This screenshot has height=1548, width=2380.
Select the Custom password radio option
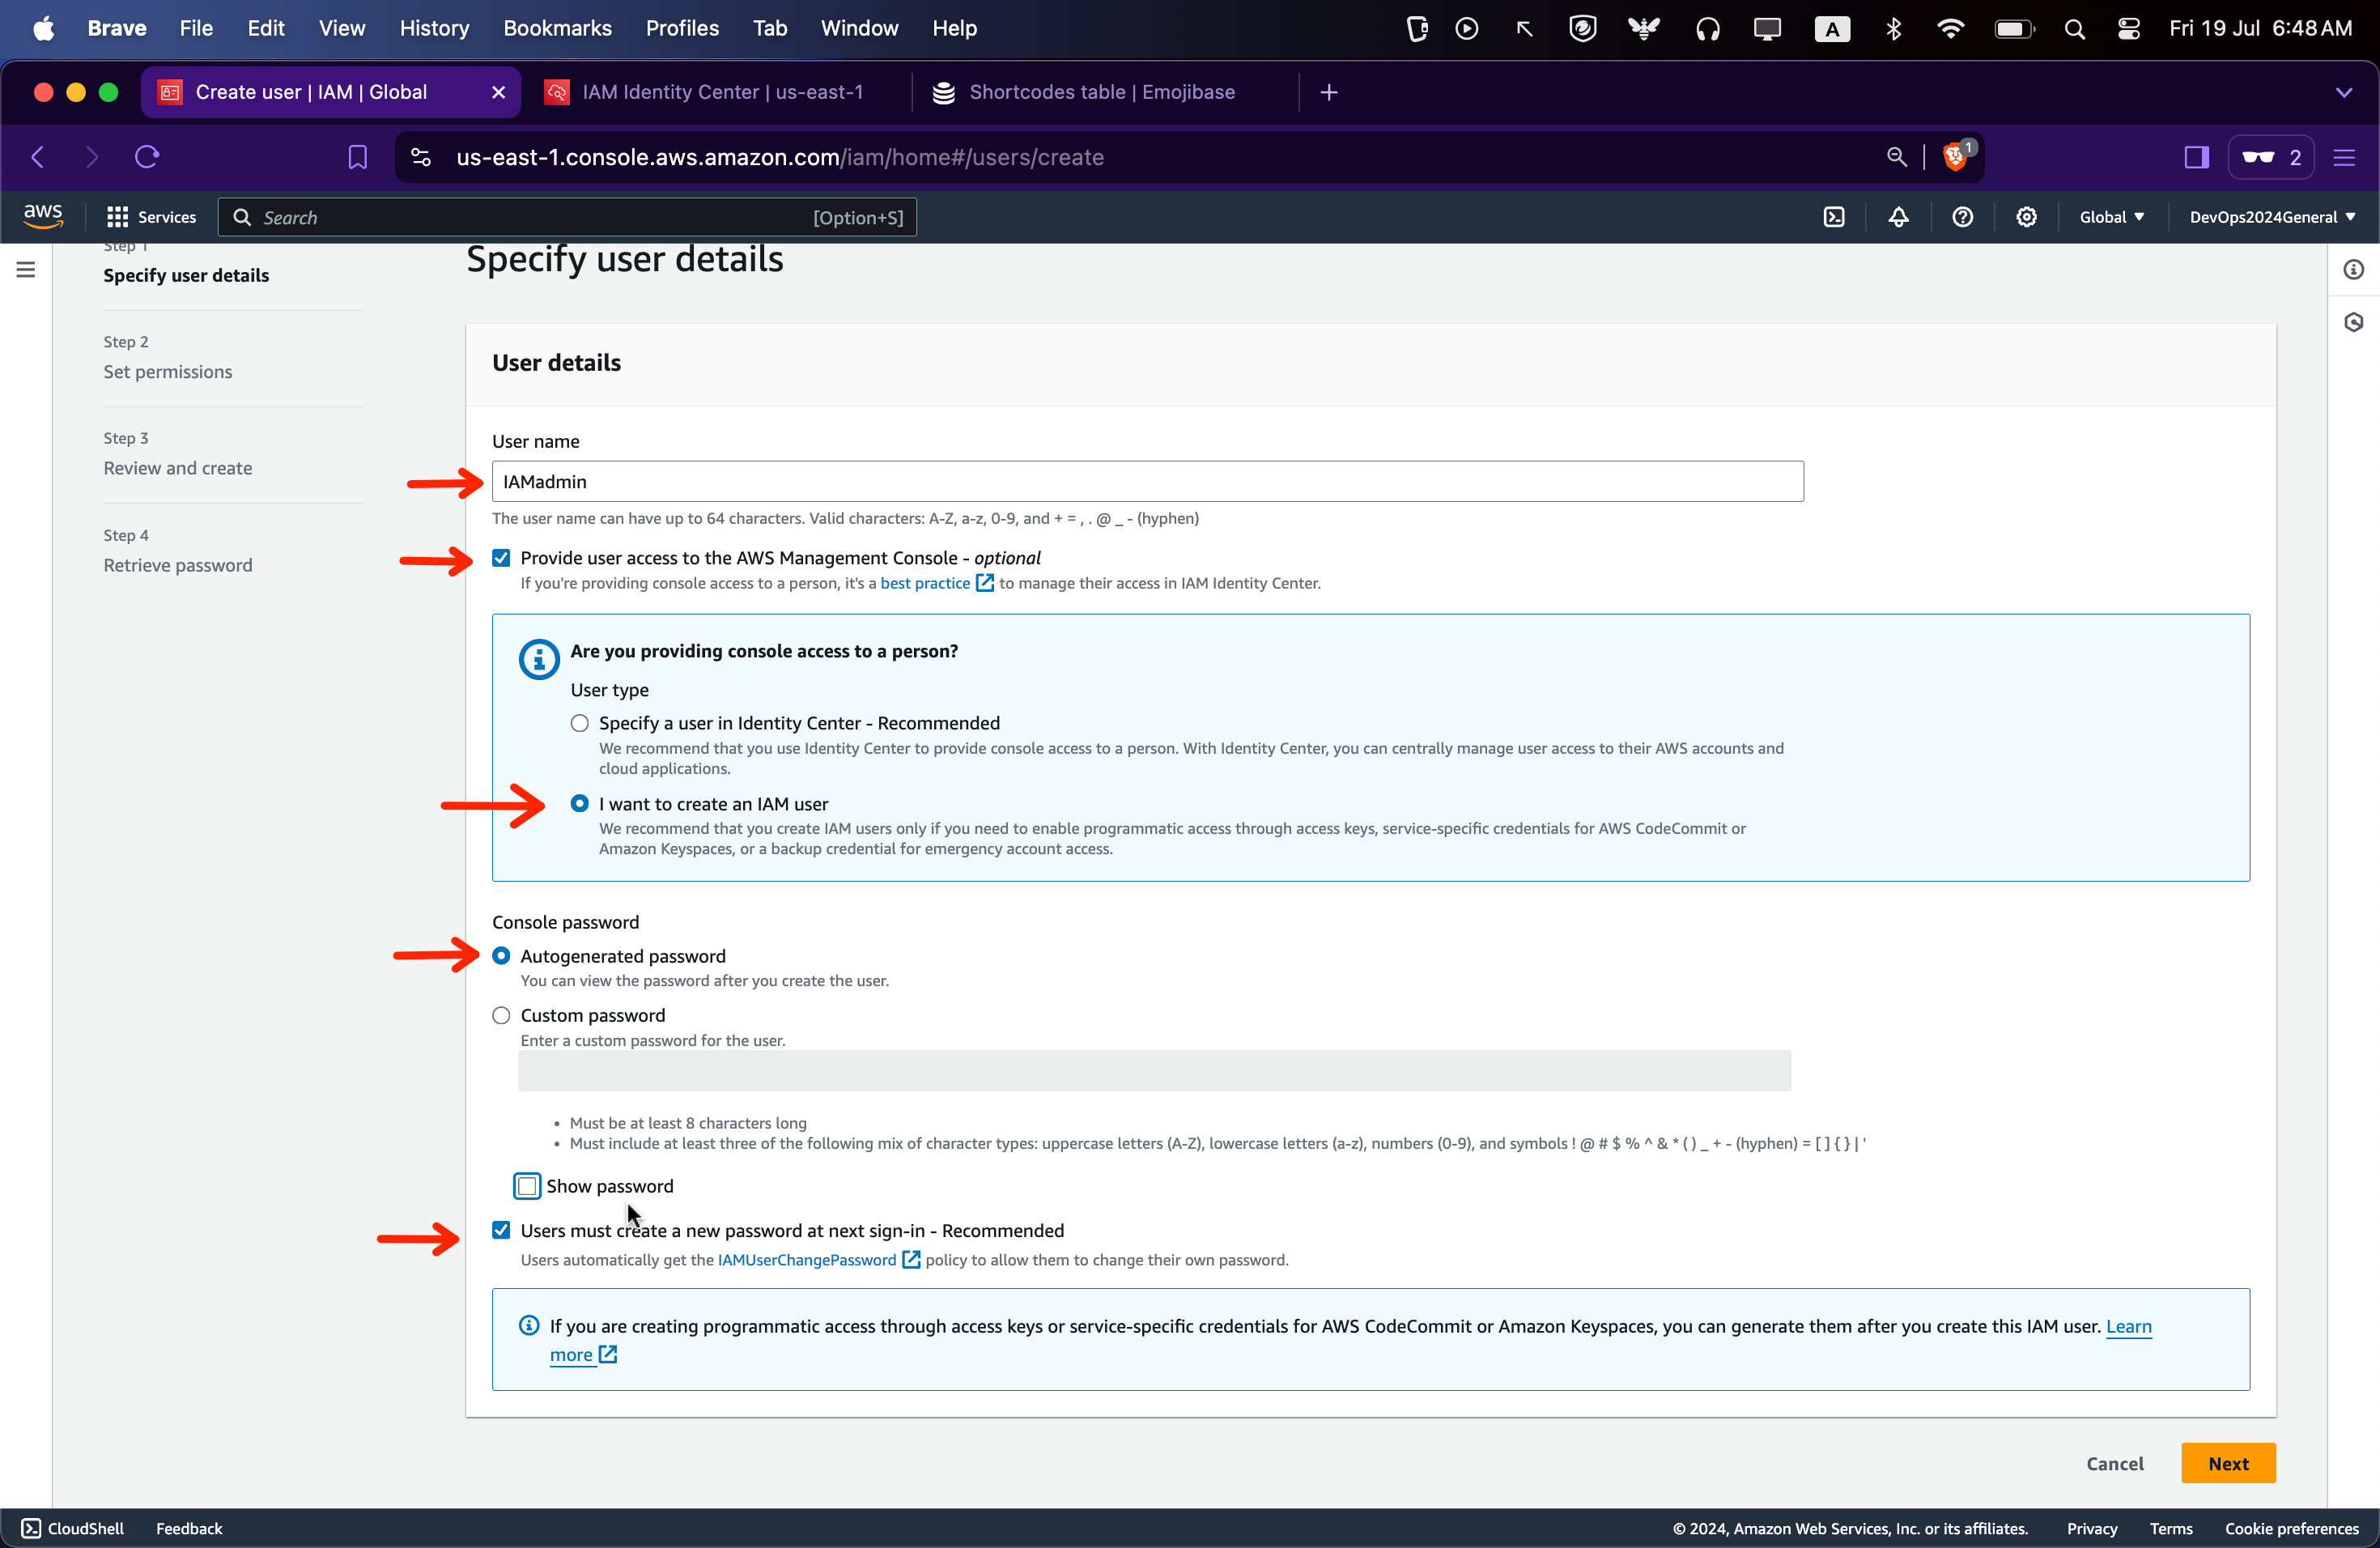click(501, 1015)
